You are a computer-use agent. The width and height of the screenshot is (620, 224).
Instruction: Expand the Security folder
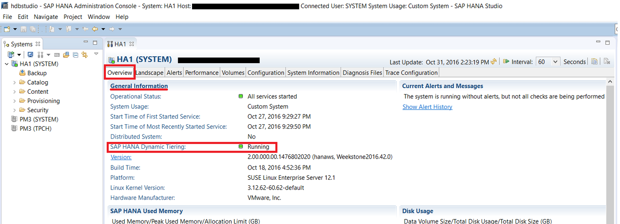[14, 110]
